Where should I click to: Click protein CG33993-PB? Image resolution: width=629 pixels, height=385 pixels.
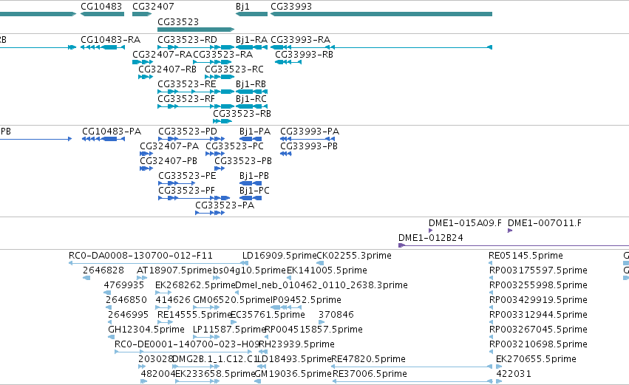[286, 154]
